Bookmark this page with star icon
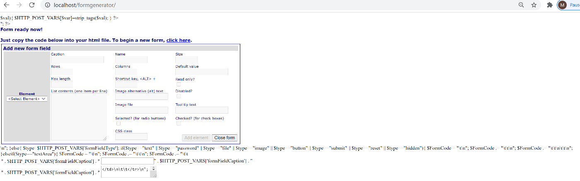The width and height of the screenshot is (580, 181). 534,5
